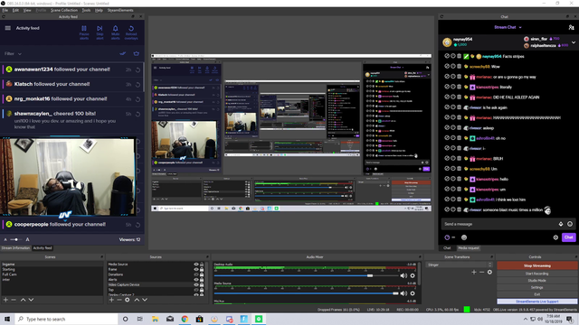
Task: Add a scene transition with plus
Action: point(474,273)
